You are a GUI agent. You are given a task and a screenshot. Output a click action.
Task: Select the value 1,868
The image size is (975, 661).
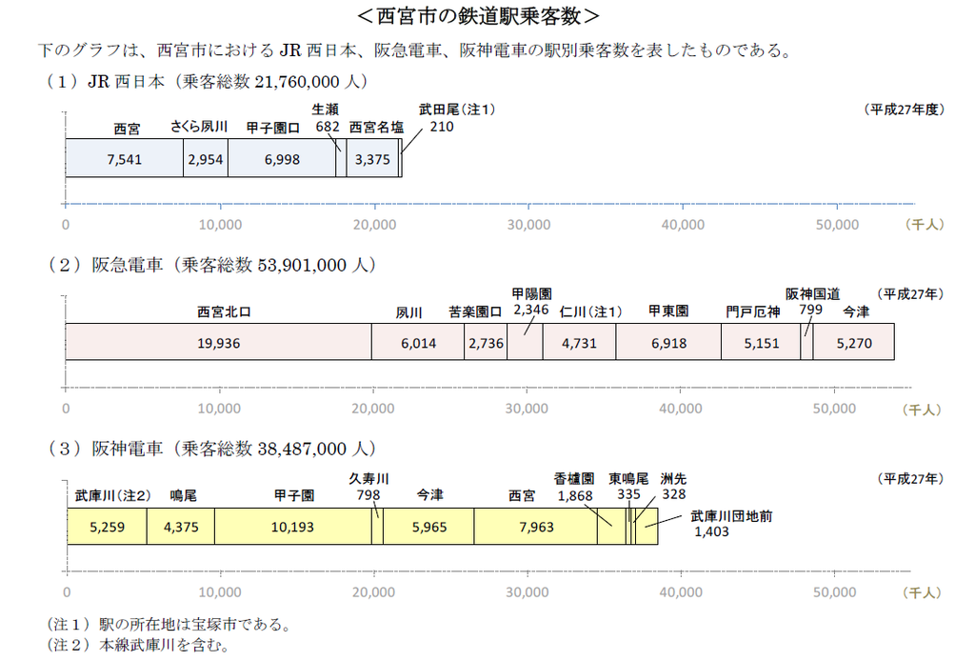click(575, 496)
